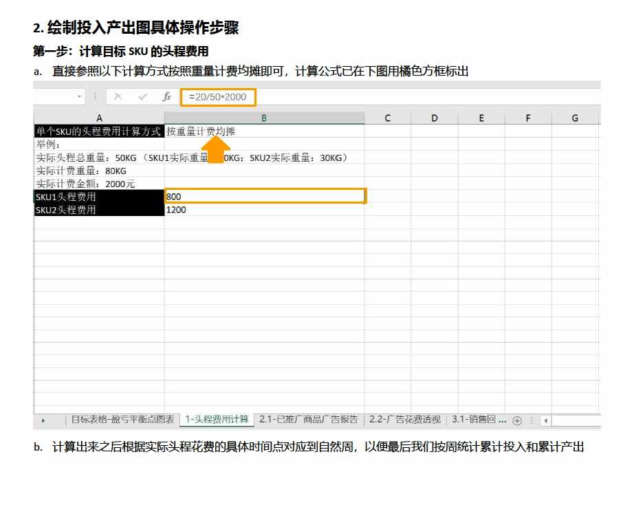Click the sheet tab scroll arrow at left

click(x=43, y=420)
